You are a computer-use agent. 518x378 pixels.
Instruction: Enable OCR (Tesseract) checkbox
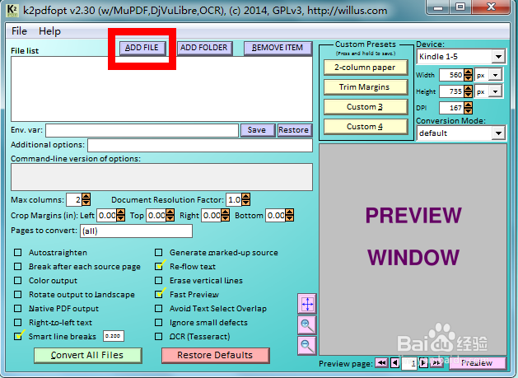pos(159,336)
